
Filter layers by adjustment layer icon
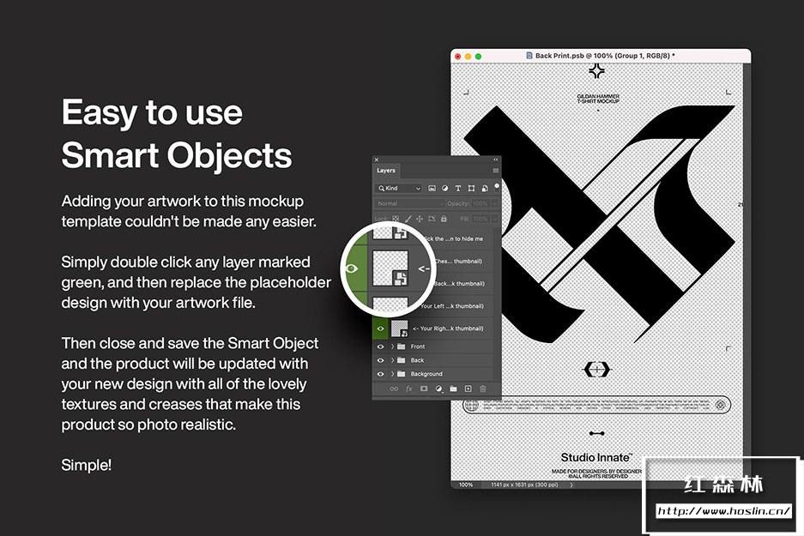tap(445, 189)
